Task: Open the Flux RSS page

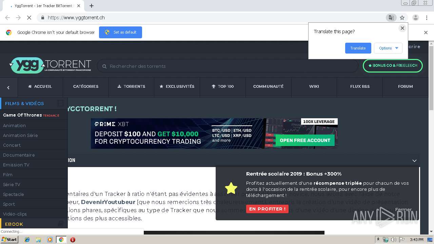Action: [x=360, y=86]
